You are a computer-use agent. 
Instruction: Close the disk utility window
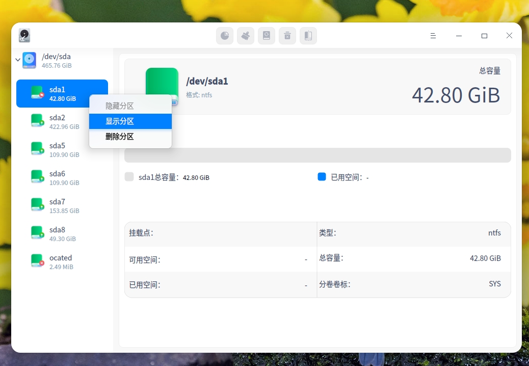tap(510, 35)
